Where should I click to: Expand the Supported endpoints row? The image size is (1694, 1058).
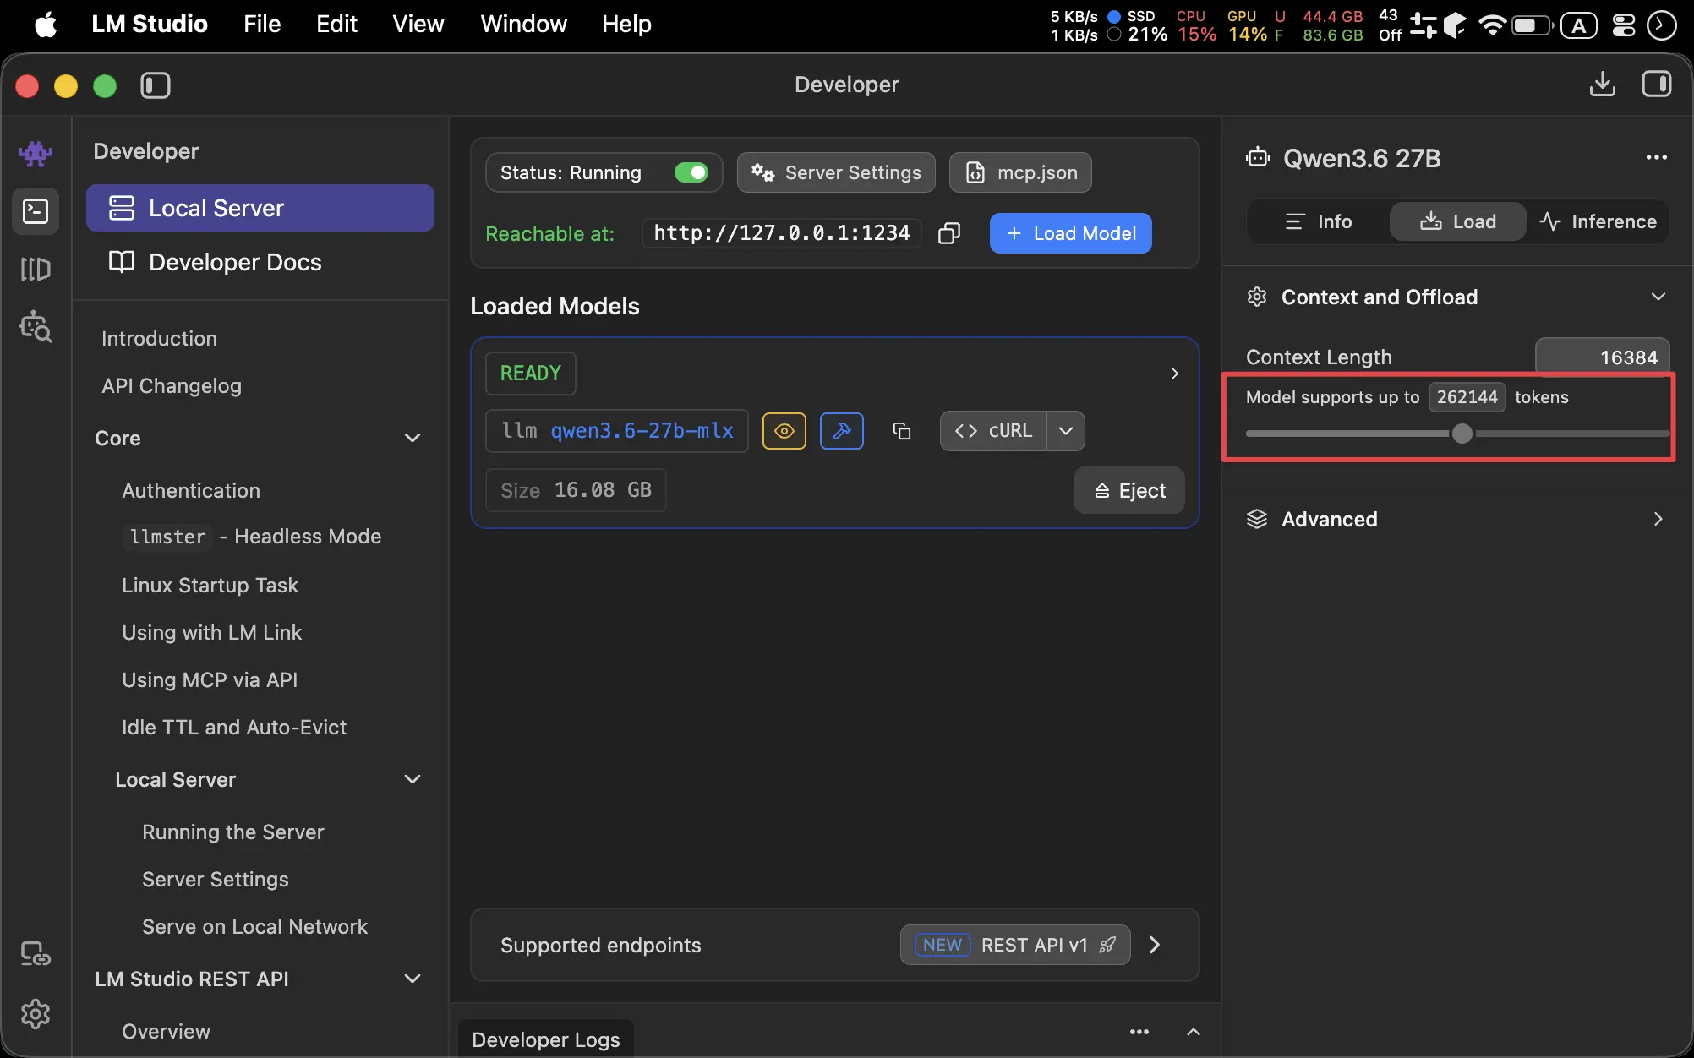(x=1155, y=945)
